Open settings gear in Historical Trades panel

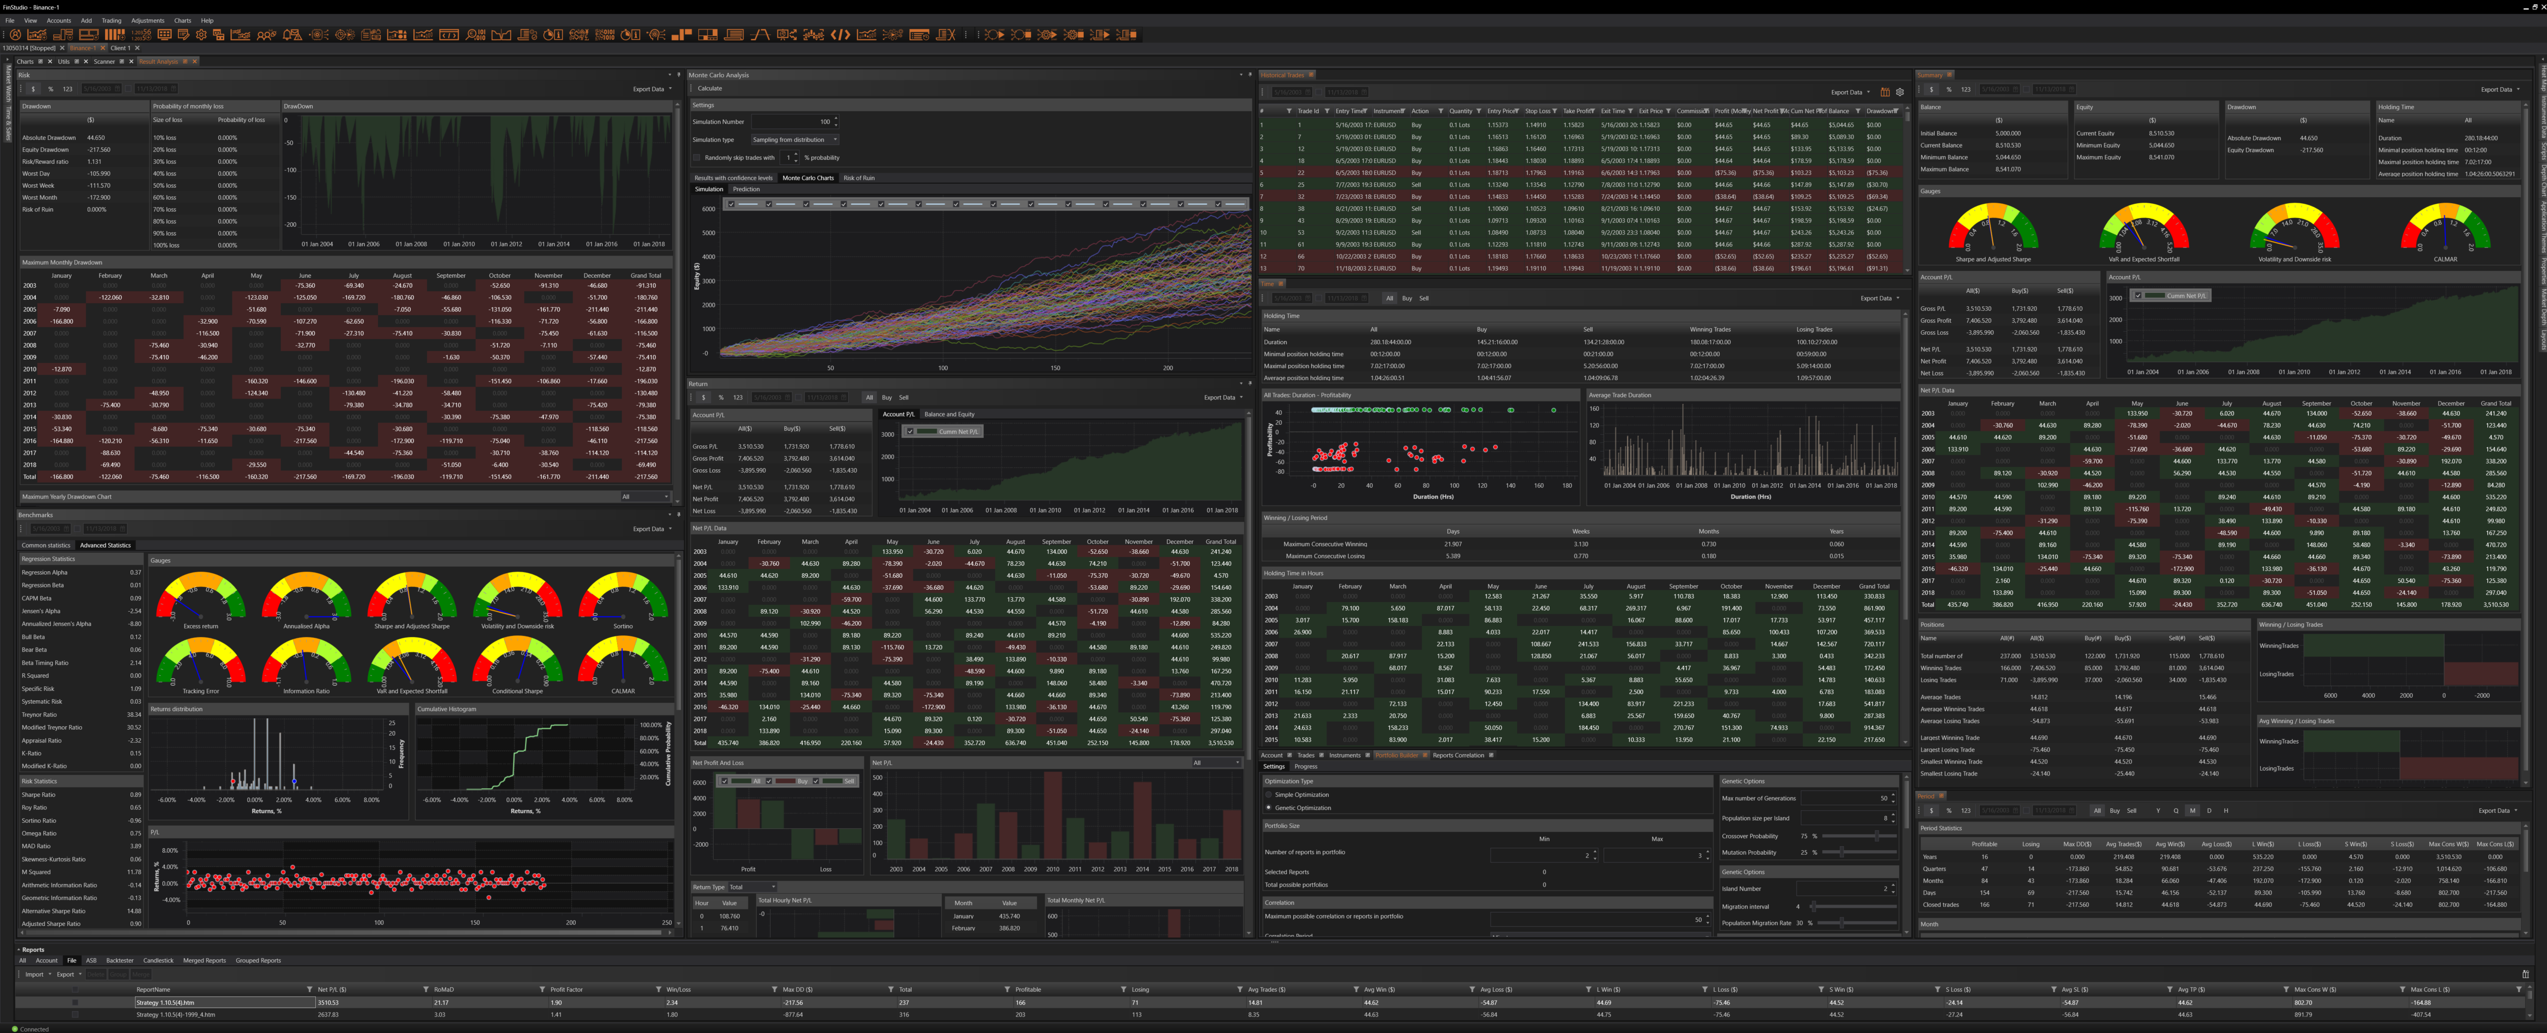pos(1901,92)
